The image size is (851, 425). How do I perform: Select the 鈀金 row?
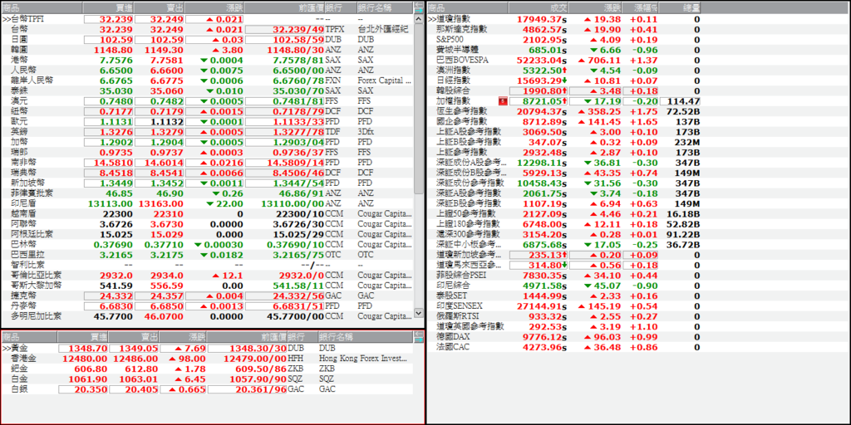point(207,369)
